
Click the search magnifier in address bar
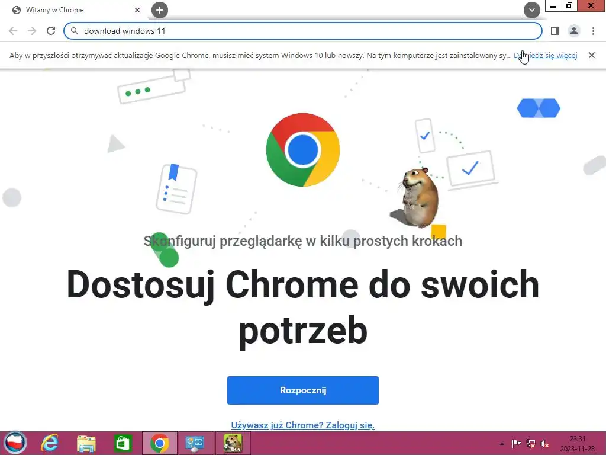click(75, 31)
